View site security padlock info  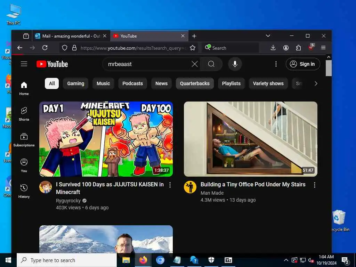click(74, 48)
